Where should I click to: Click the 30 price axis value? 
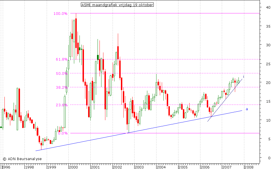point(268,45)
